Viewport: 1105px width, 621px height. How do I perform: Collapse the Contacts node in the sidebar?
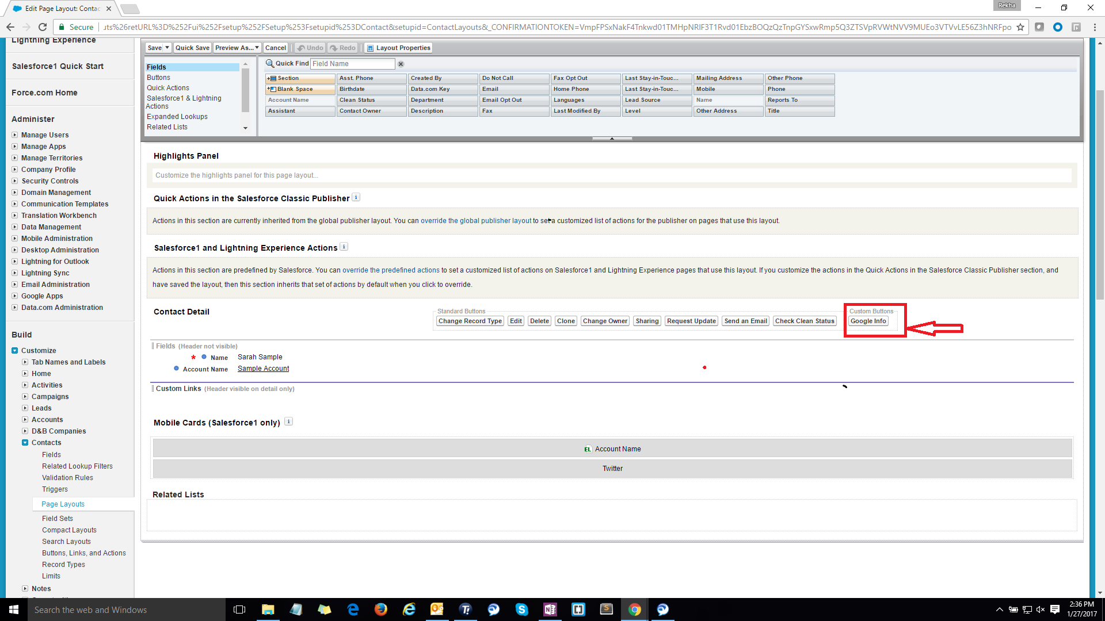[x=25, y=443]
